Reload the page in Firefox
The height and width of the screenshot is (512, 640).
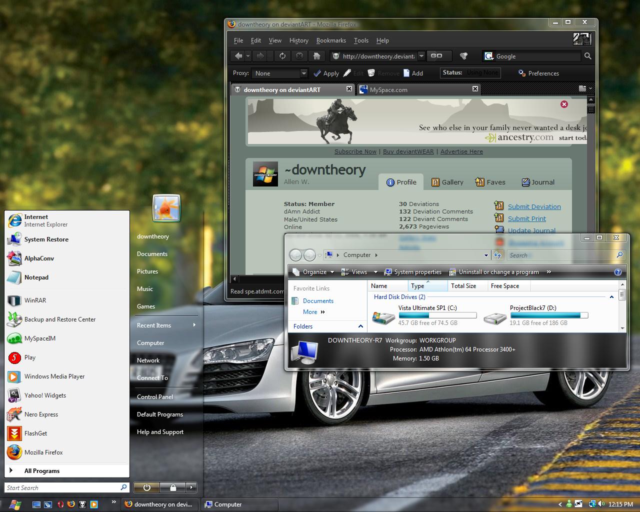282,56
